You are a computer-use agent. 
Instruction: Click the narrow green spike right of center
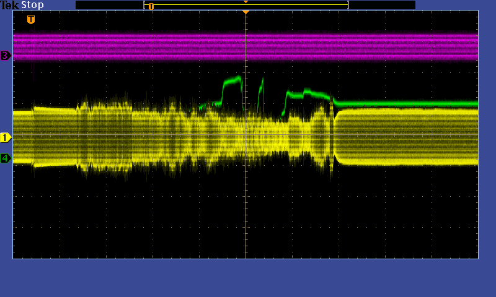coord(261,87)
